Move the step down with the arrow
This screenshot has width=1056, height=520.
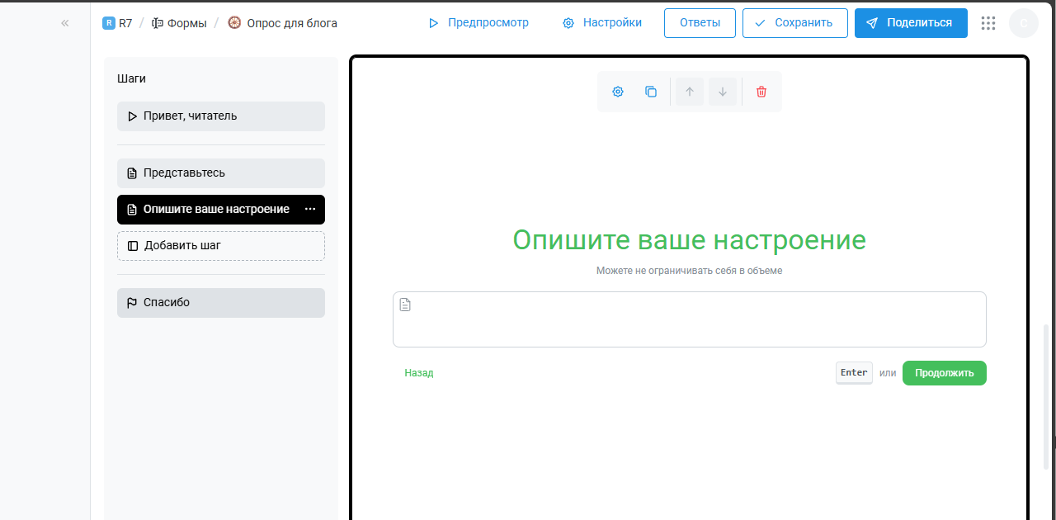(723, 92)
